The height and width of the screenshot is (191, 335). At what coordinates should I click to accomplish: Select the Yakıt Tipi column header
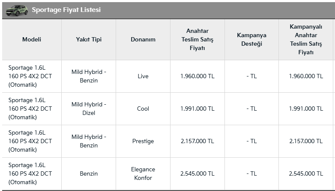89,39
